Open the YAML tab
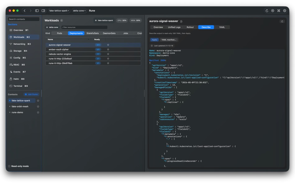This screenshot has height=184, width=295. click(x=222, y=27)
